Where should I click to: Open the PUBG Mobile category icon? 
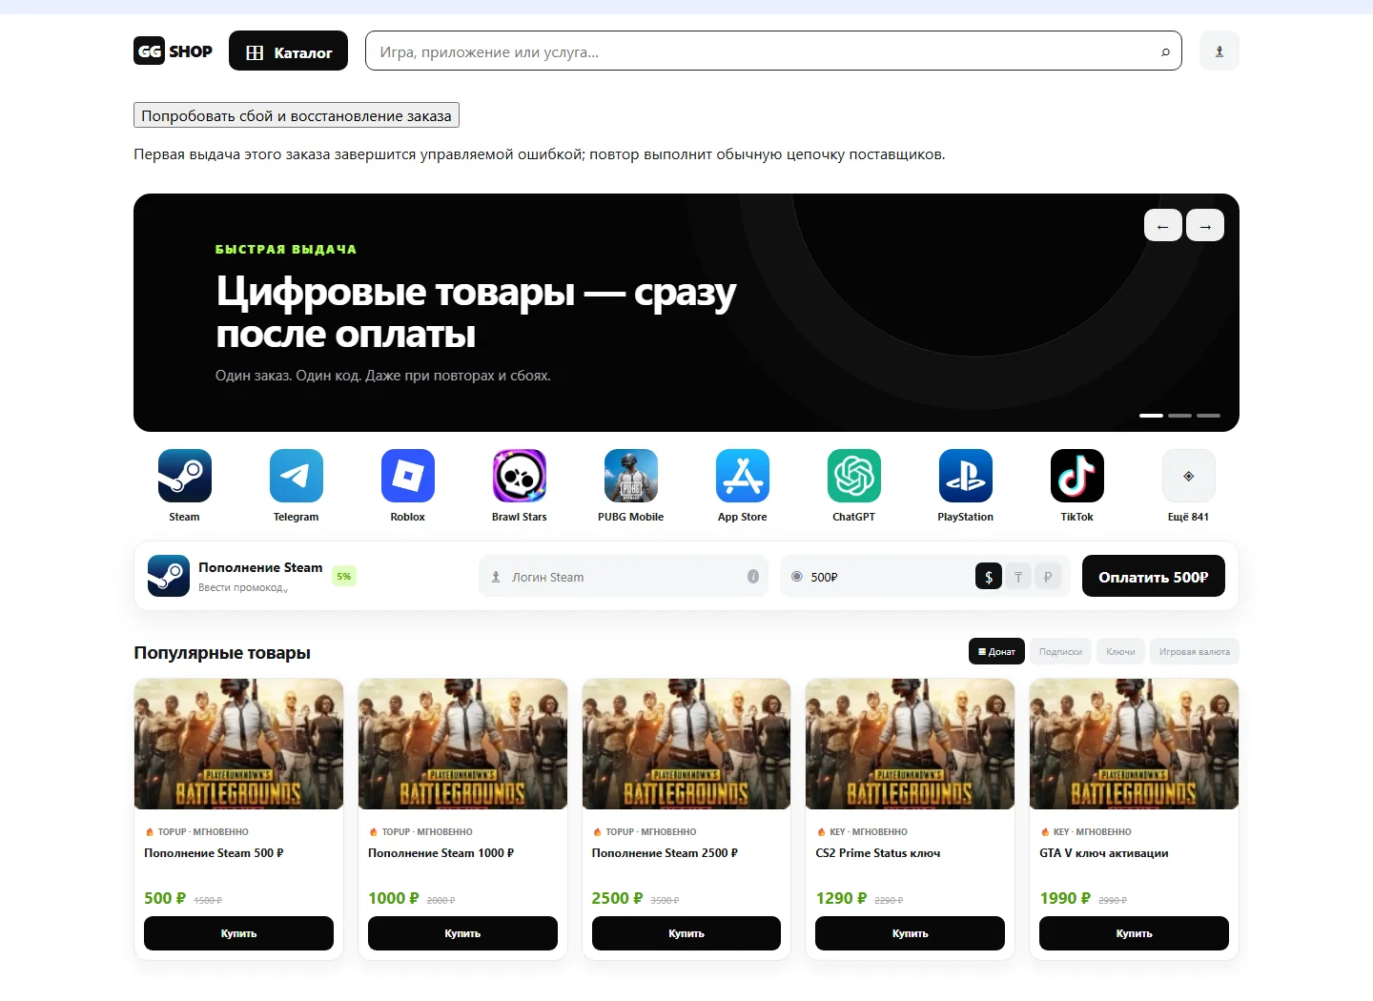coord(631,476)
